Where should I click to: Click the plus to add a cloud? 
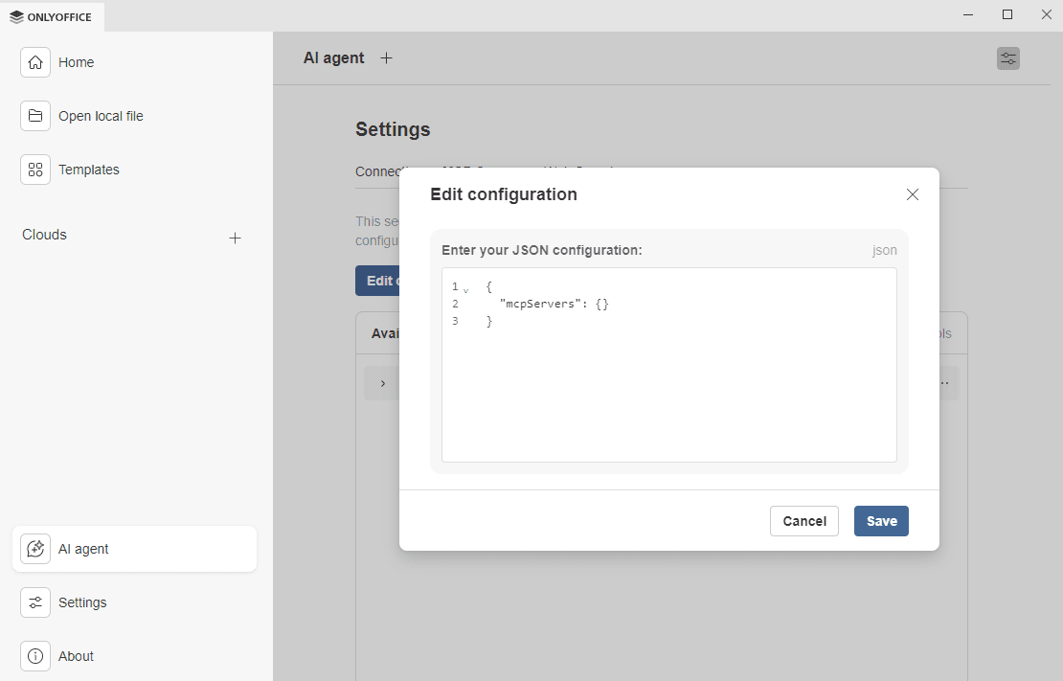click(x=236, y=238)
